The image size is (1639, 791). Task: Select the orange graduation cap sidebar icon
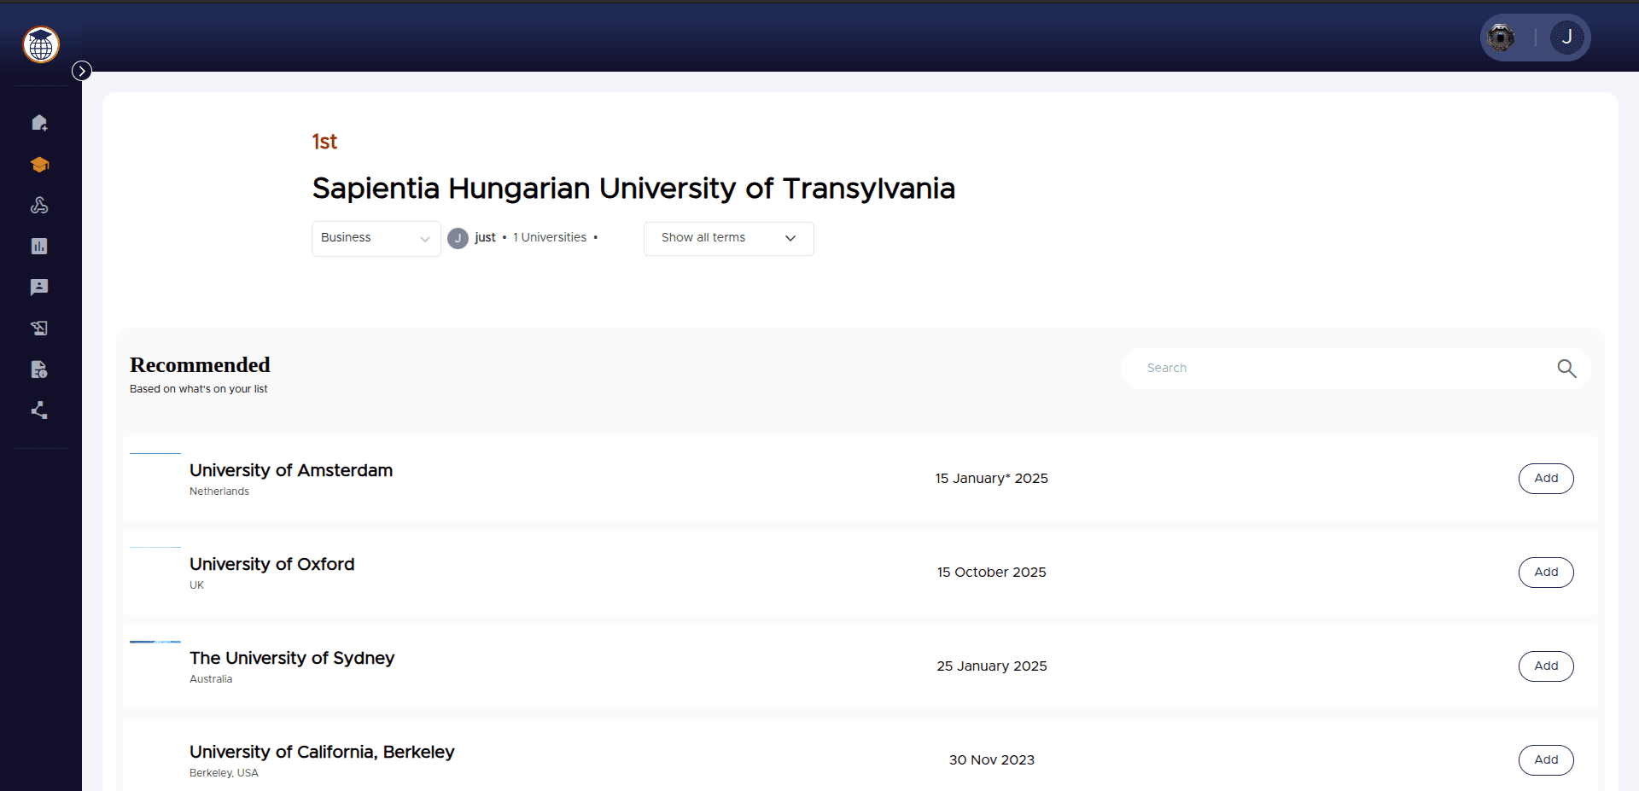pyautogui.click(x=39, y=164)
